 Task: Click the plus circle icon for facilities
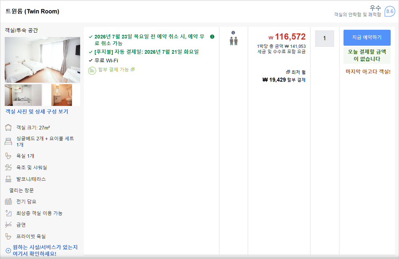click(x=8, y=251)
